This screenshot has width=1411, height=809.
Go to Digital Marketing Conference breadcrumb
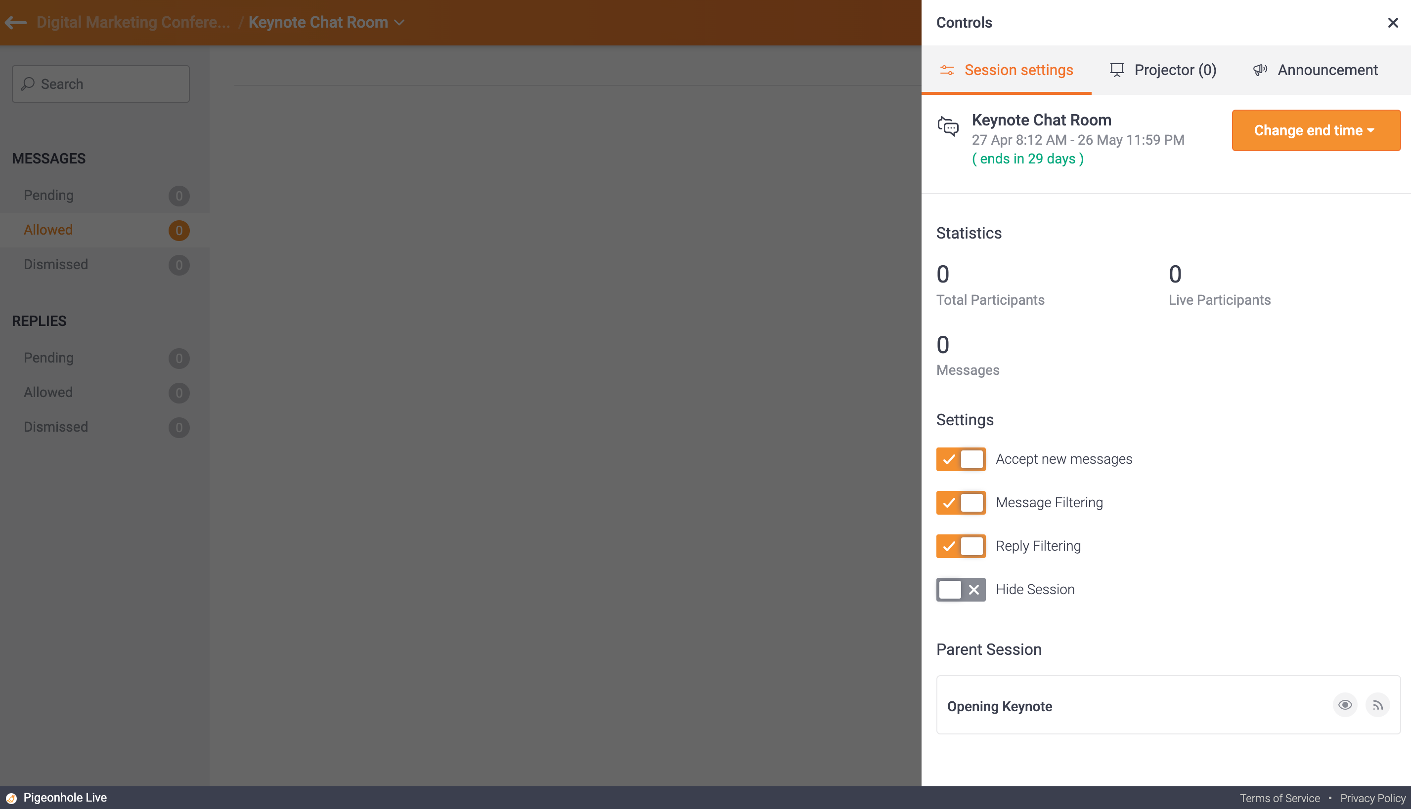pyautogui.click(x=133, y=22)
